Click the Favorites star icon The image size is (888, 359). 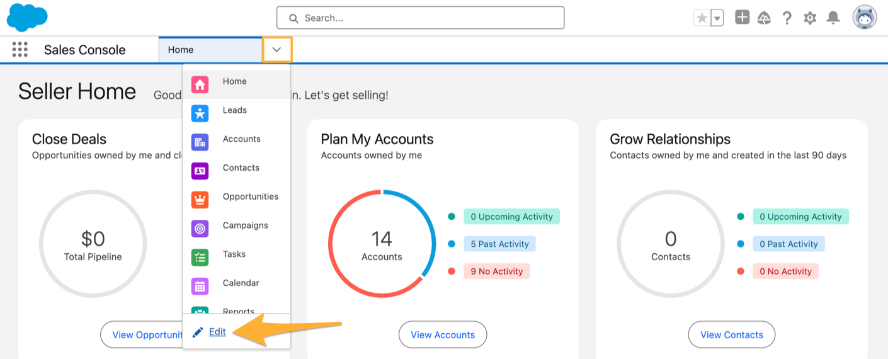click(x=702, y=18)
